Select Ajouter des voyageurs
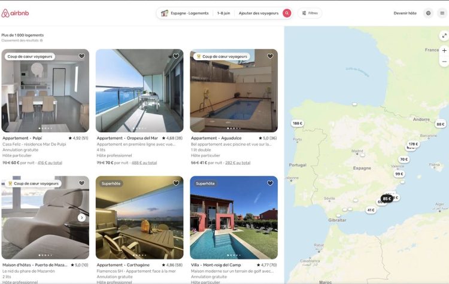 tap(258, 13)
